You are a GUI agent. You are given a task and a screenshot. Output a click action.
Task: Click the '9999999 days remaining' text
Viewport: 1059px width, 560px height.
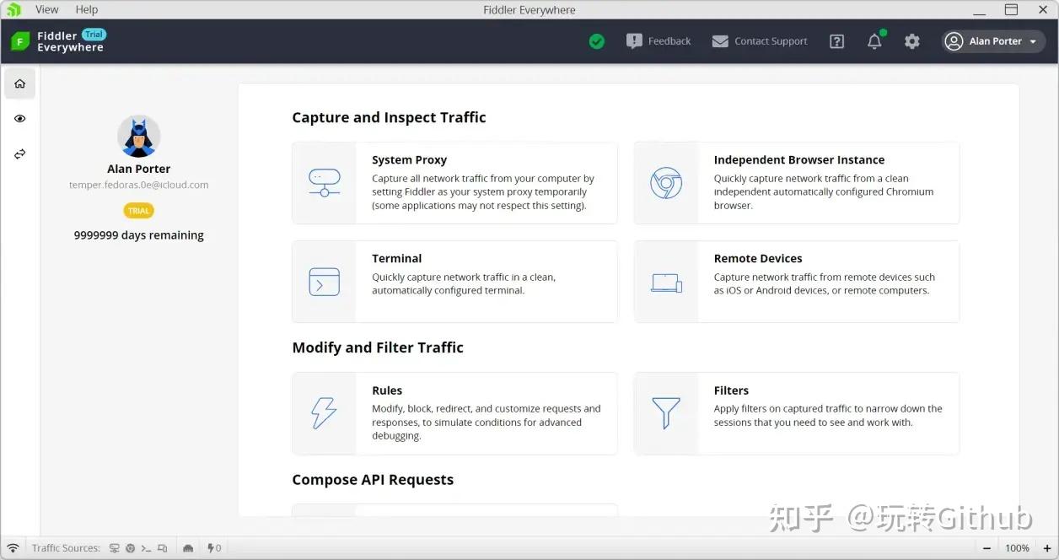pos(139,235)
